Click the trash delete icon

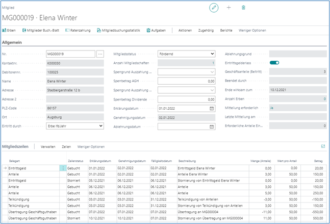pyautogui.click(x=243, y=8)
